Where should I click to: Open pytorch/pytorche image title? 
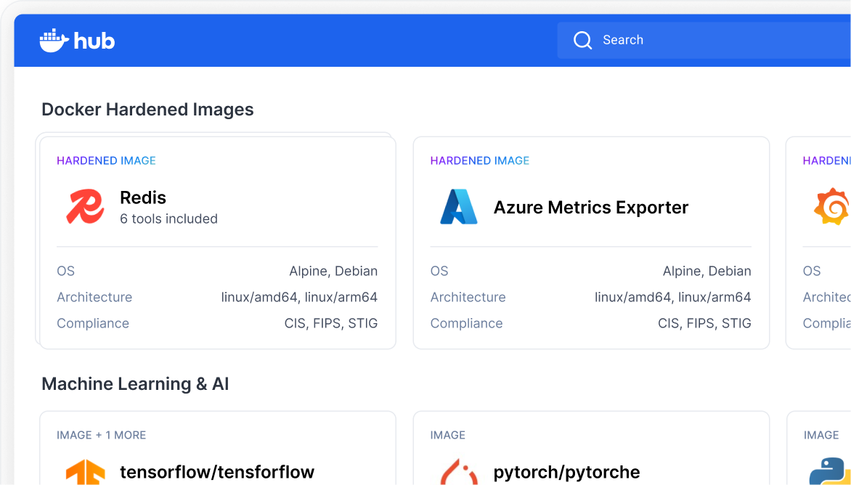[x=566, y=472]
